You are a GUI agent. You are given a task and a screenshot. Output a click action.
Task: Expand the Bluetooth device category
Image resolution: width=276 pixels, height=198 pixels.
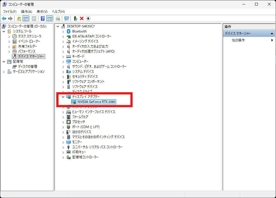click(x=63, y=32)
